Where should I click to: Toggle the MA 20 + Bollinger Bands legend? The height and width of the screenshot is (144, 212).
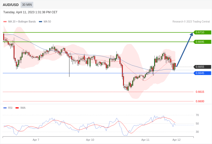tap(20, 21)
